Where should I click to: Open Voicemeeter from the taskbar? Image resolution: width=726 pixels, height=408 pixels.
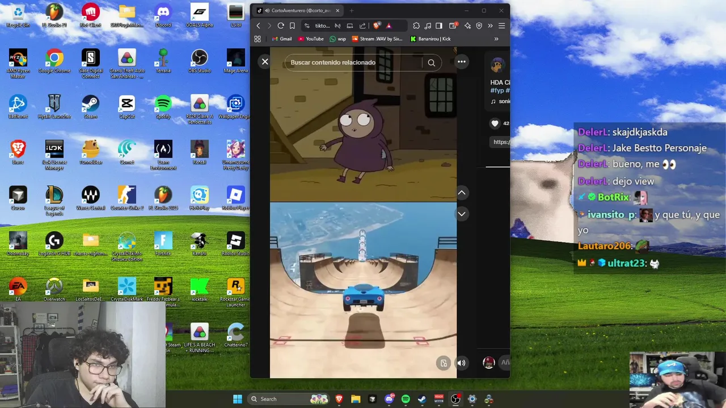click(438, 399)
